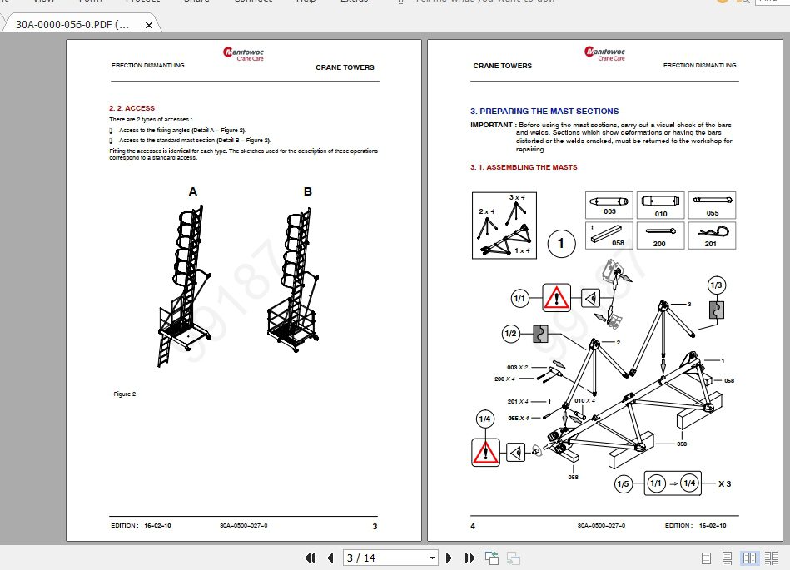
Task: Jump to the last page
Action: click(x=469, y=558)
